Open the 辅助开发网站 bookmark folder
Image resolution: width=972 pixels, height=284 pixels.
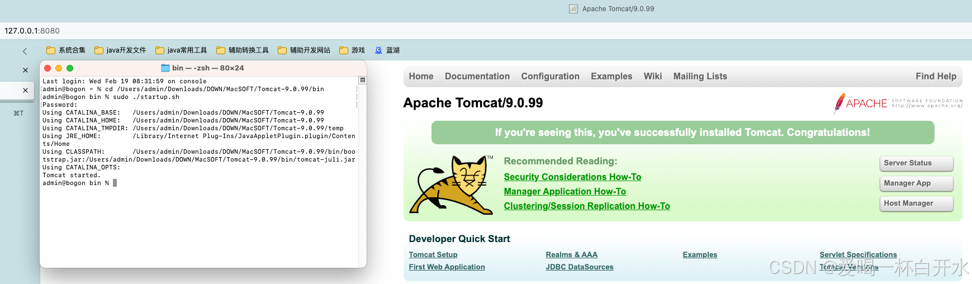304,50
